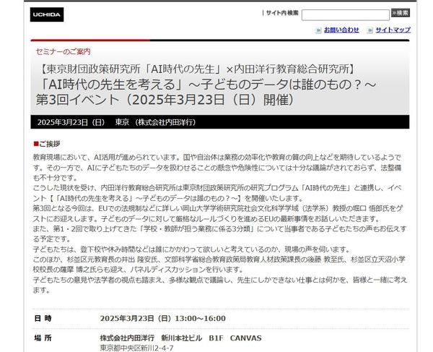Click the 場 所 row label

click(x=43, y=338)
